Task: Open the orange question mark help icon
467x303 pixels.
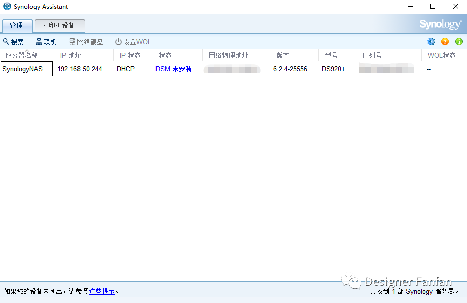Action: [x=445, y=41]
